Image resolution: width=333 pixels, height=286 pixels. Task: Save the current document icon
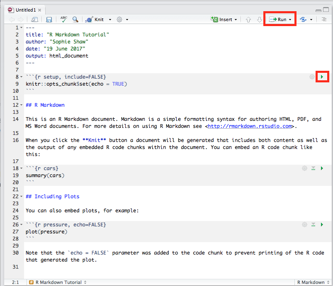[49, 19]
